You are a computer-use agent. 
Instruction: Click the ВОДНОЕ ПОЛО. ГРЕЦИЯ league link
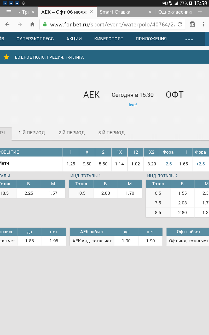pos(49,57)
